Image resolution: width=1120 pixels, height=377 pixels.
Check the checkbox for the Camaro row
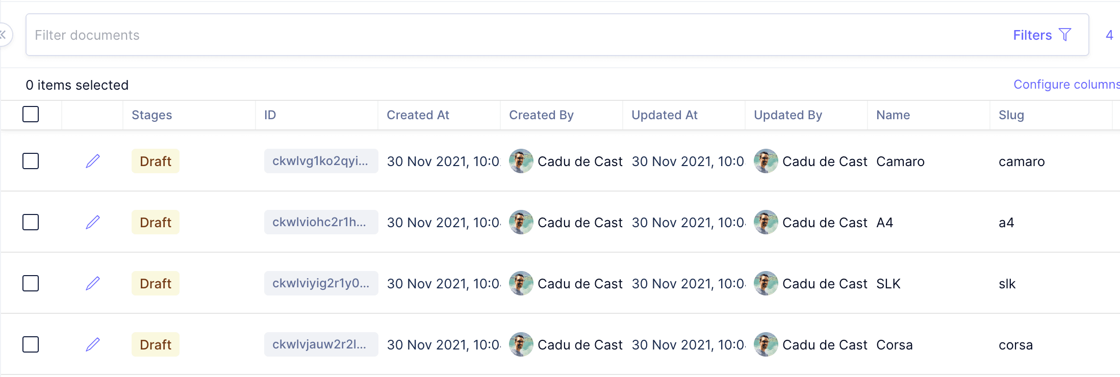(x=31, y=161)
